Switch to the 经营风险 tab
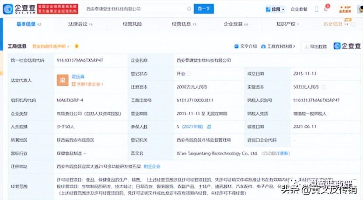363x200 pixels. point(132,24)
